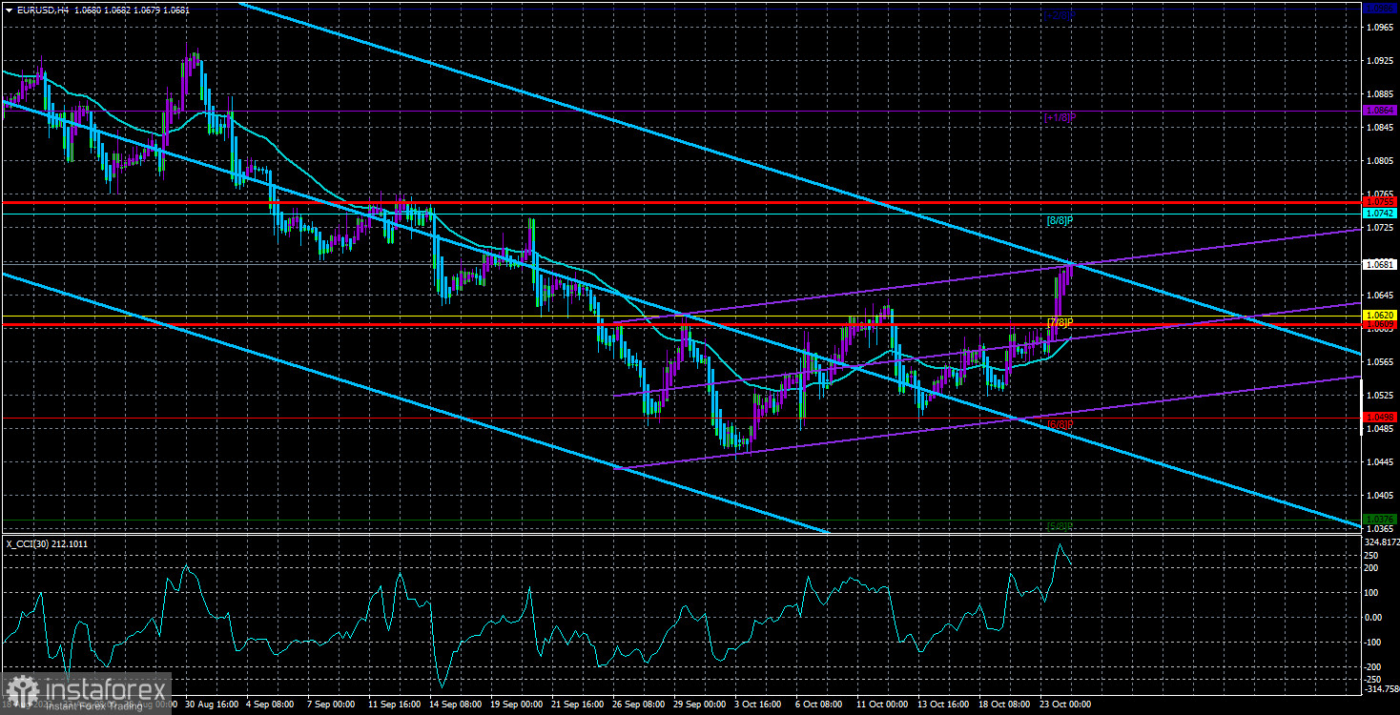This screenshot has width=1400, height=715.
Task: Click the EURUSD,H4 chart title text
Action: [x=41, y=10]
